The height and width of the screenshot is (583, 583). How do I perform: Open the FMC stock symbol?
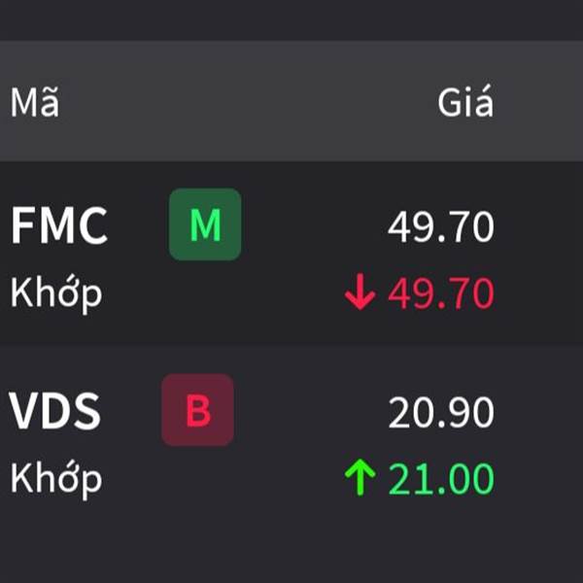click(59, 225)
